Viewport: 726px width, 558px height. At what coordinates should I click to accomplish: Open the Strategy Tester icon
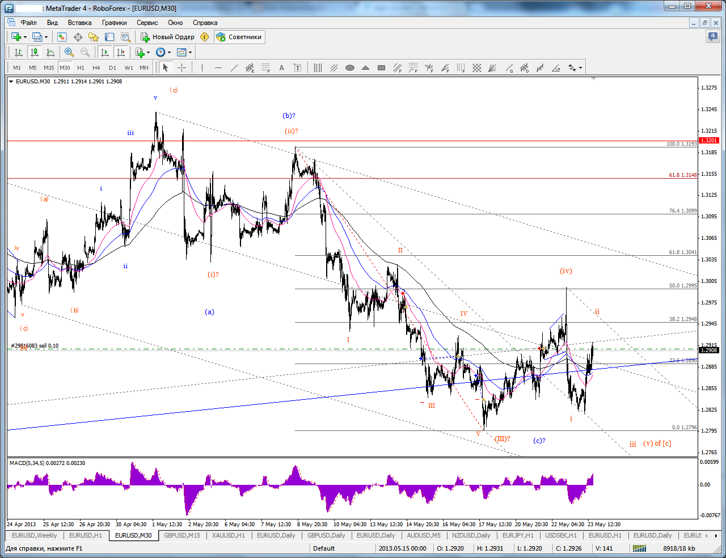(x=125, y=37)
